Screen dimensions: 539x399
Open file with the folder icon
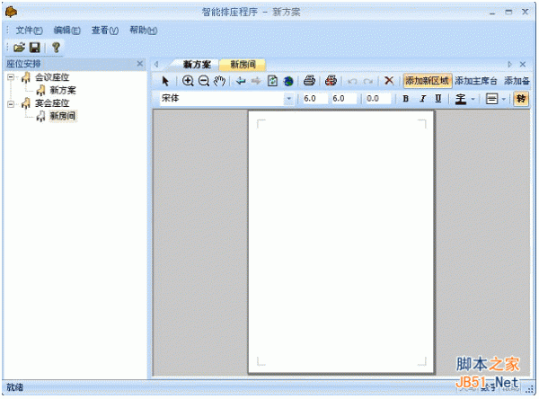tap(19, 47)
